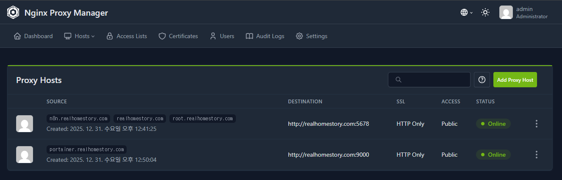Click destination http://realhomestory.com:5678
562x180 pixels.
coord(328,124)
